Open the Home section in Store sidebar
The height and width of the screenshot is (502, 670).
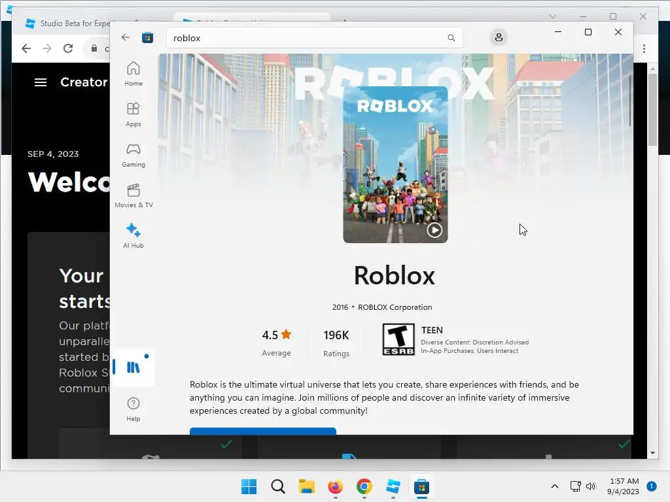(133, 75)
